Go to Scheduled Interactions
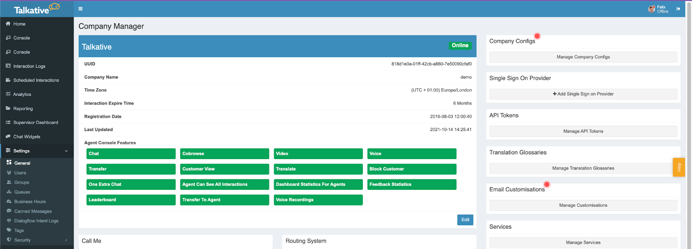Image resolution: width=692 pixels, height=249 pixels. click(x=37, y=80)
